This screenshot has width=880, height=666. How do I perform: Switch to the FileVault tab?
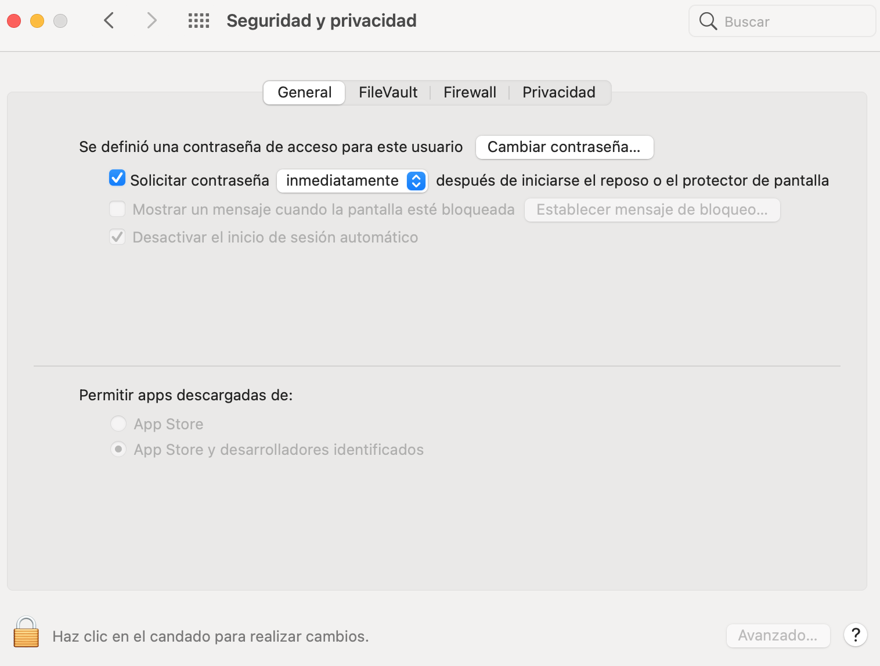(x=388, y=92)
